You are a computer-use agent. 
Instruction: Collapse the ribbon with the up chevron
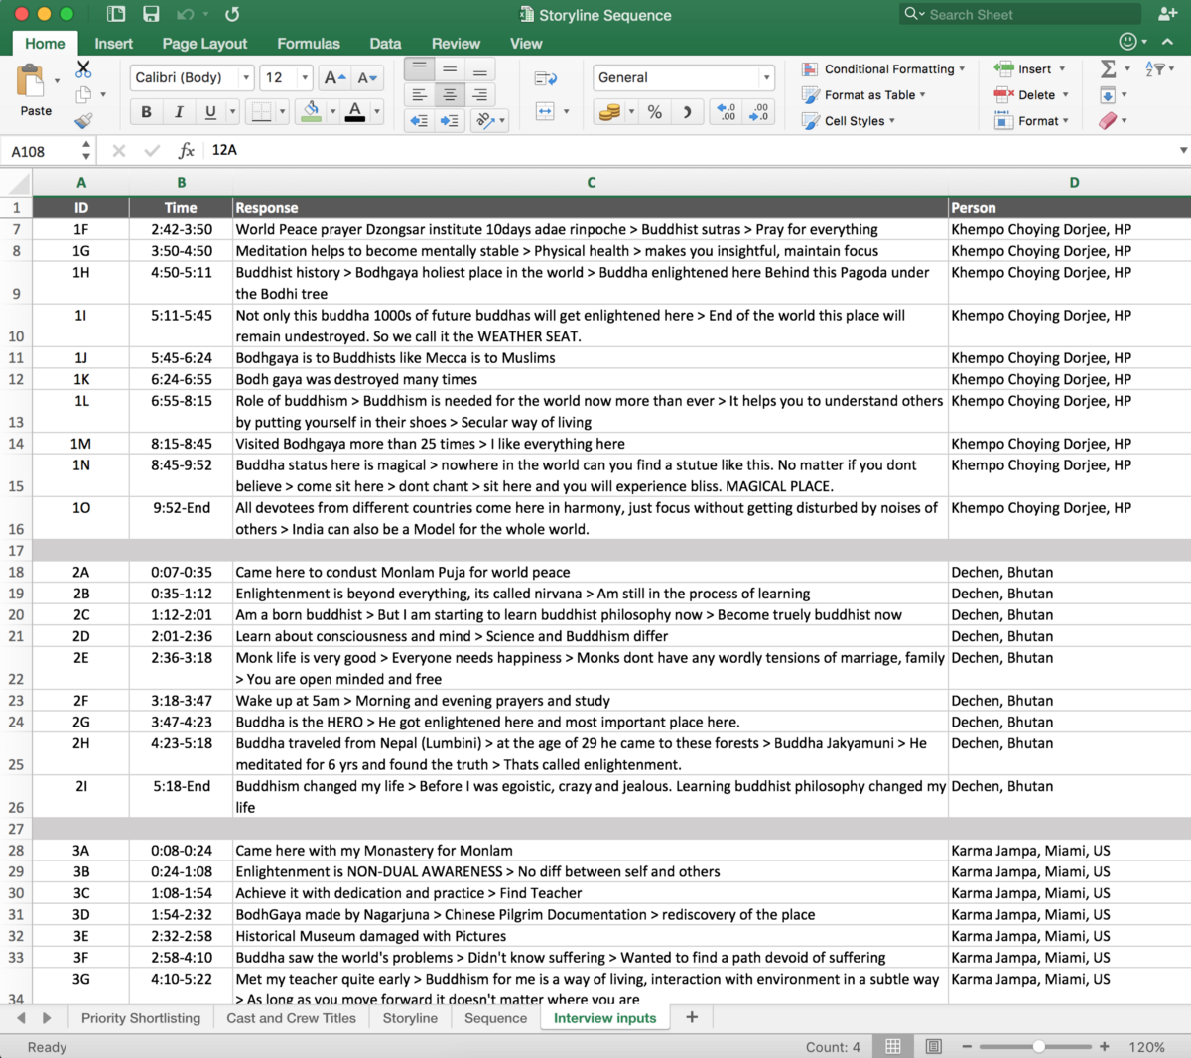click(x=1168, y=42)
